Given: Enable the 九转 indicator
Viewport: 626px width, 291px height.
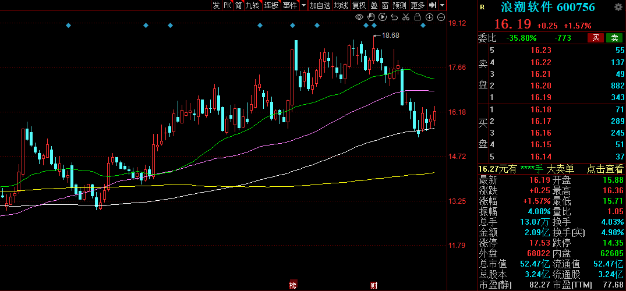Looking at the screenshot, I should point(252,5).
